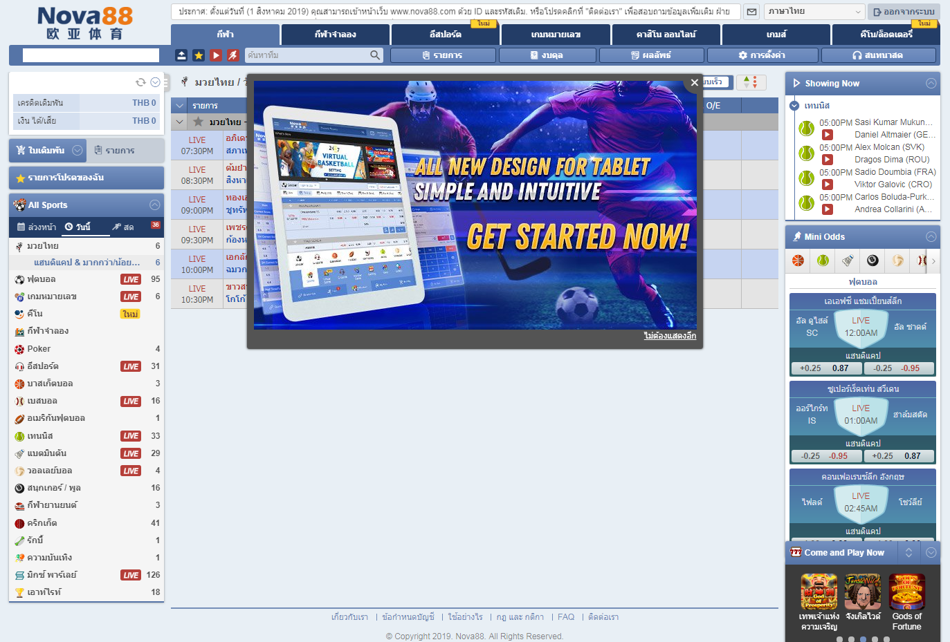Open รายการโปรดของฉัน favorites list
The height and width of the screenshot is (642, 950).
[x=86, y=178]
